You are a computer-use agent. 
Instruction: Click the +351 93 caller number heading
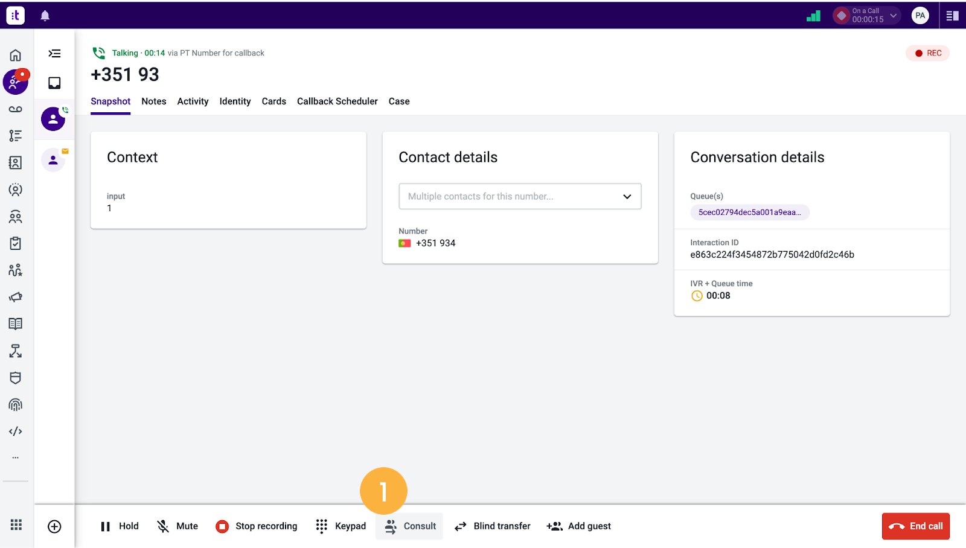(x=125, y=74)
